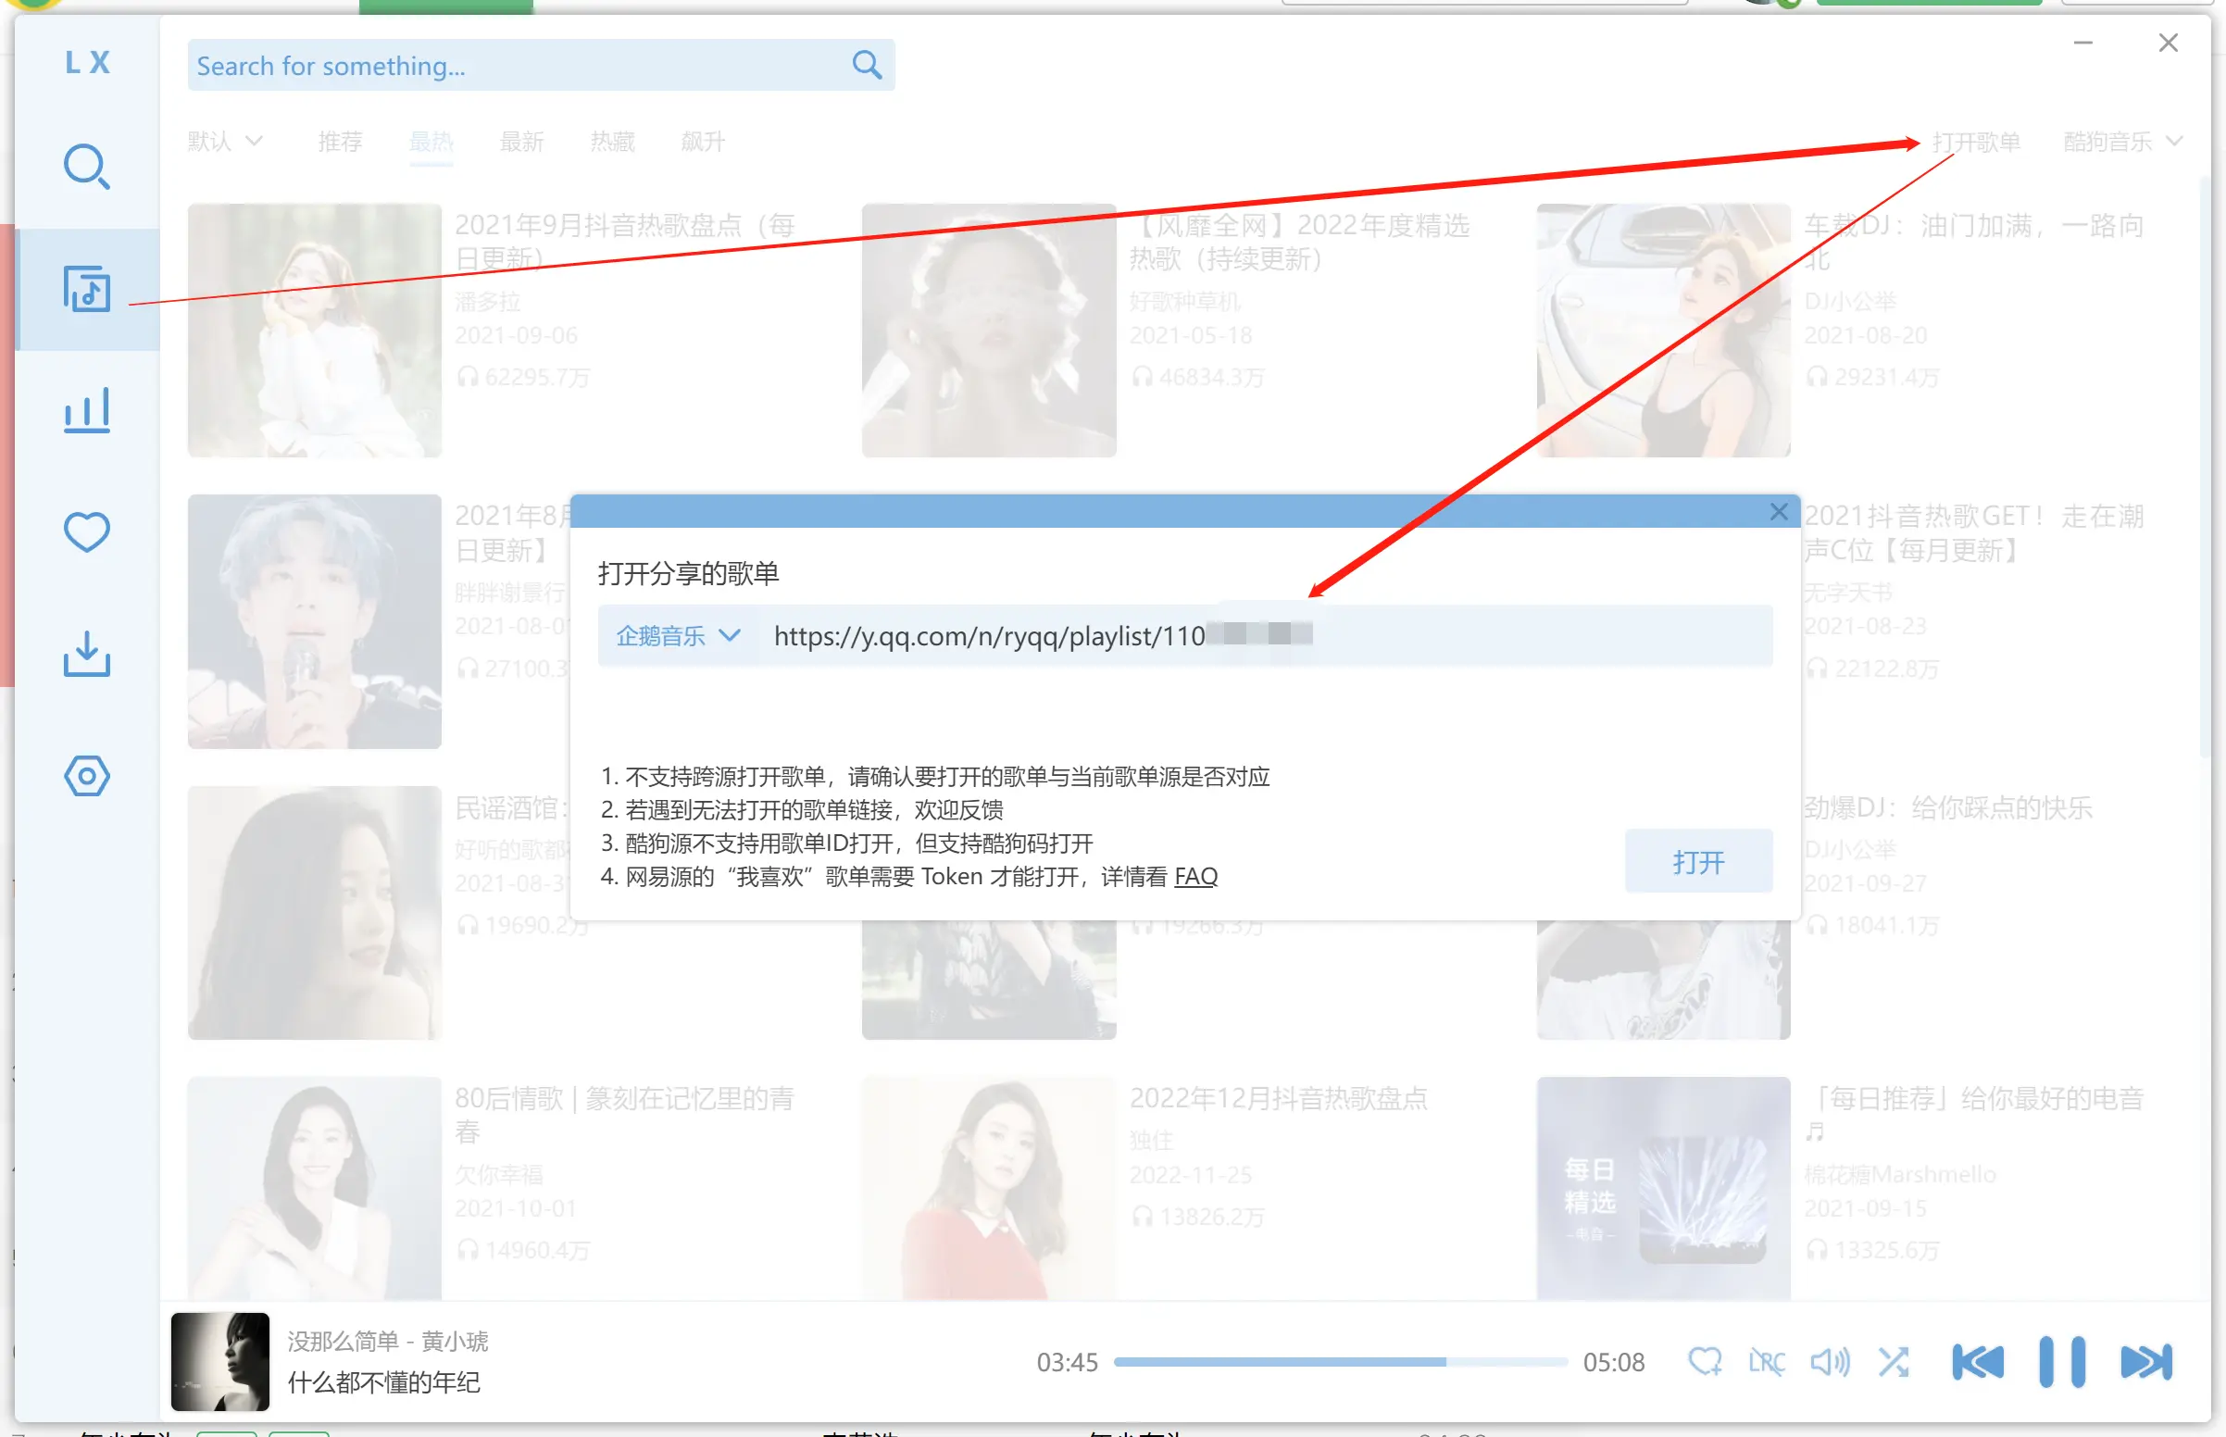
Task: Open the download sidebar icon
Action: coord(87,654)
